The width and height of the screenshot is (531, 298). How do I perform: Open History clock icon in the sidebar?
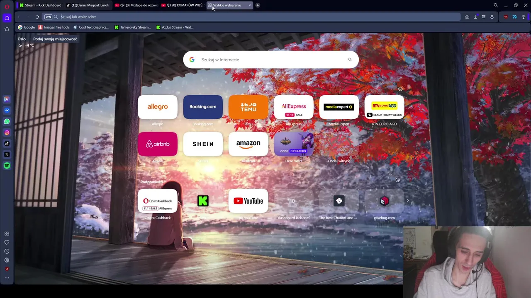[7, 251]
